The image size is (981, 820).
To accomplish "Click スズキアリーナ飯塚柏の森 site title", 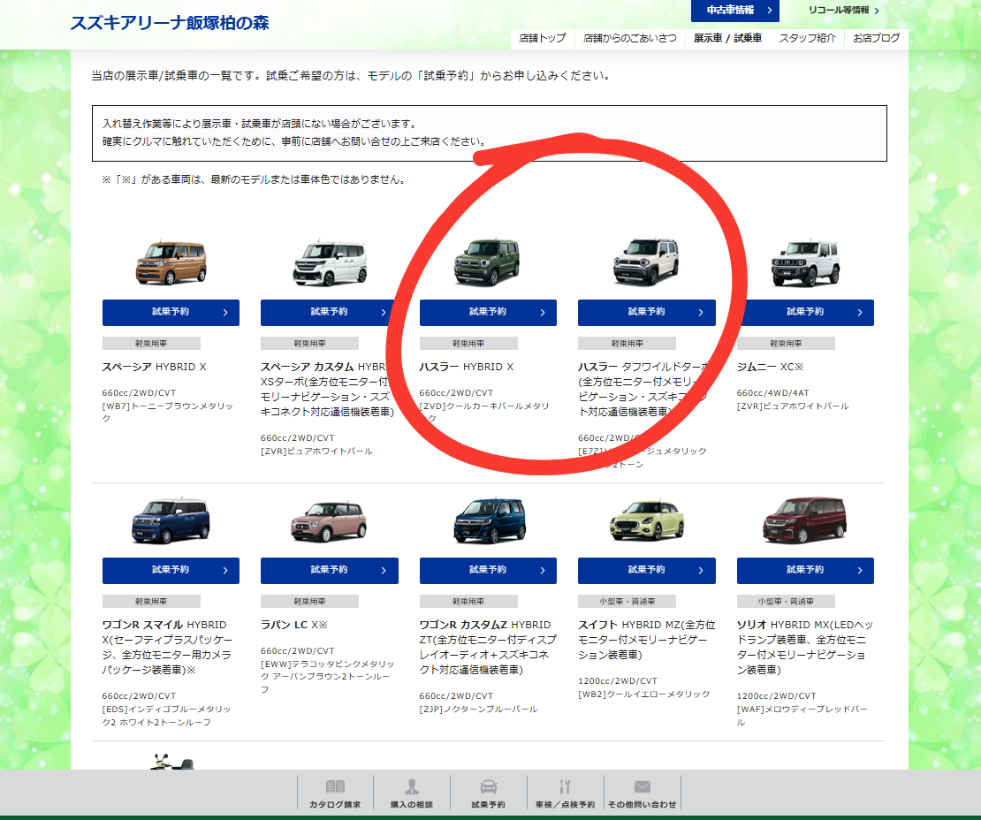I will (x=170, y=23).
